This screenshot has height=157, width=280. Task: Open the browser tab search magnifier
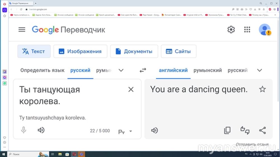tap(261, 3)
